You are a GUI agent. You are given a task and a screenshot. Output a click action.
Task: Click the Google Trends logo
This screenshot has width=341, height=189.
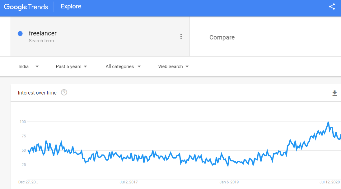[26, 7]
